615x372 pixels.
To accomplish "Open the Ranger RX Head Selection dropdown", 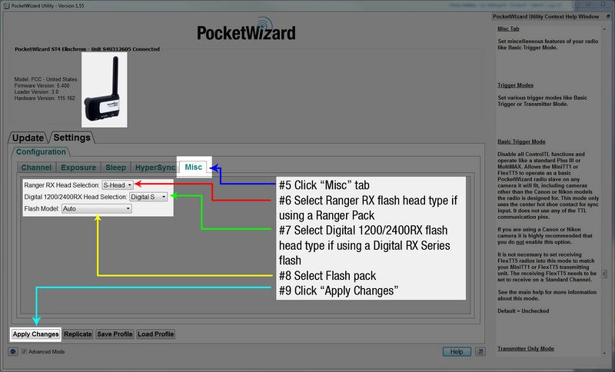I will 118,185.
